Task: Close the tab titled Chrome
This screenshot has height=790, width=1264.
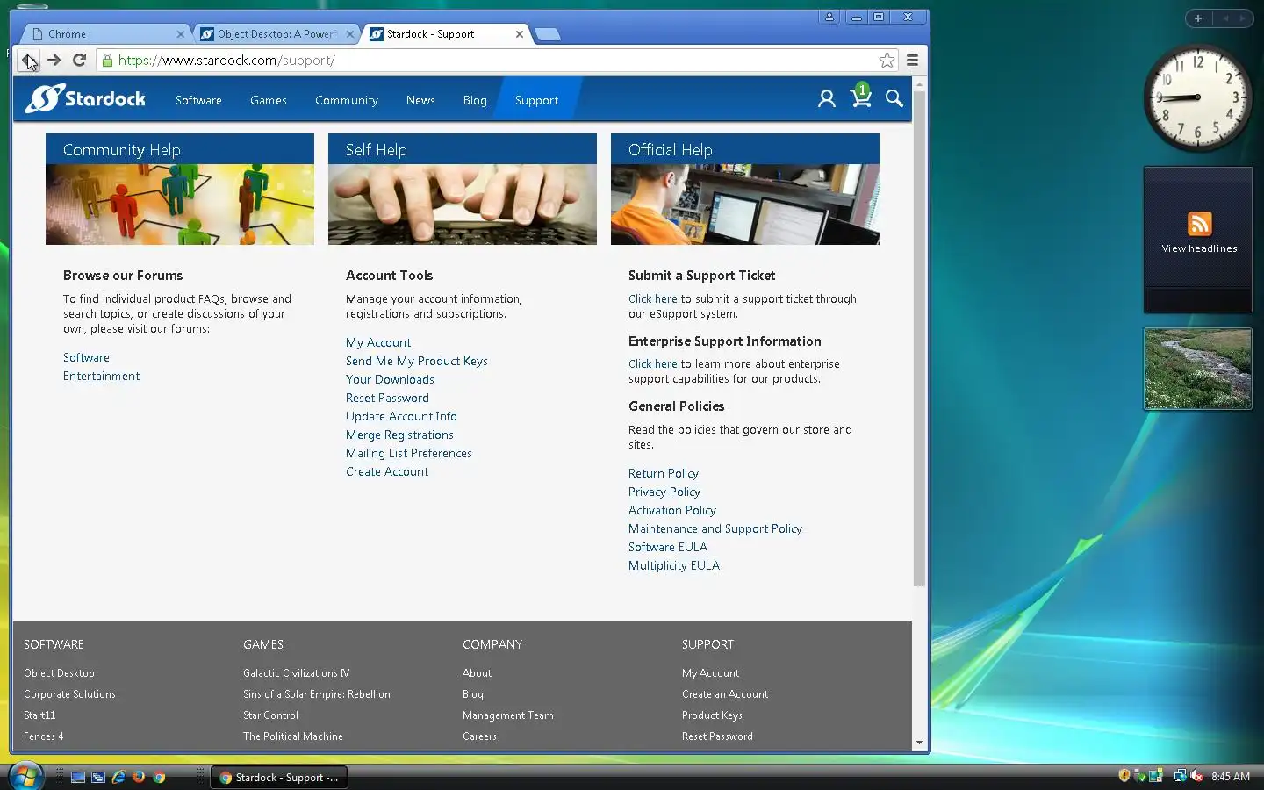Action: (x=180, y=34)
